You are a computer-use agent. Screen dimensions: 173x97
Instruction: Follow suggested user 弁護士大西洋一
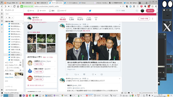[38, 72]
